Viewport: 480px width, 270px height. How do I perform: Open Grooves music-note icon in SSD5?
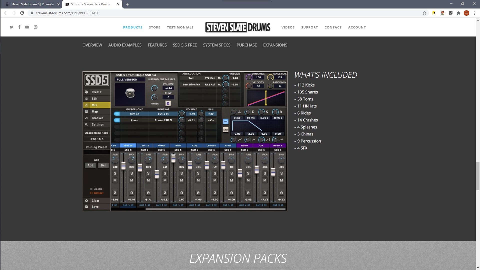[86, 118]
